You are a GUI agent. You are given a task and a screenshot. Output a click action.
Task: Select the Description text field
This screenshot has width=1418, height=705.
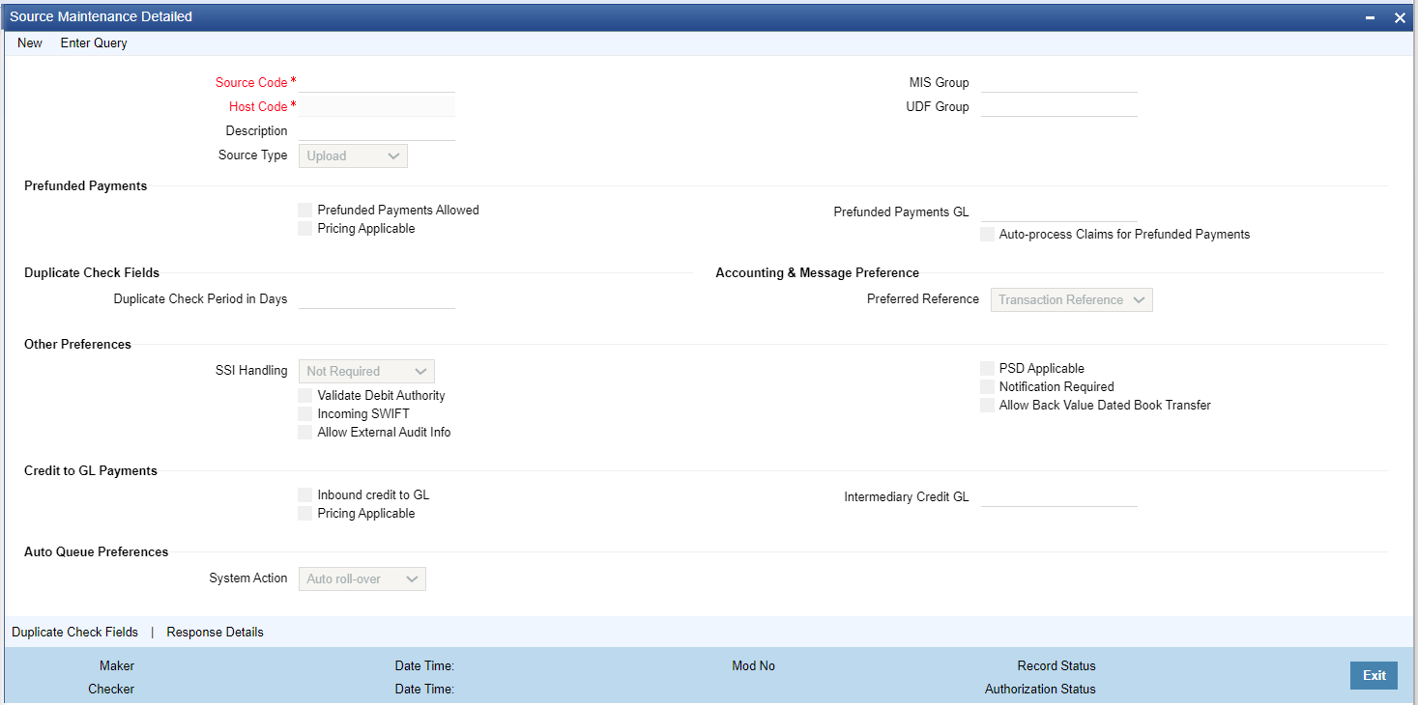tap(377, 130)
